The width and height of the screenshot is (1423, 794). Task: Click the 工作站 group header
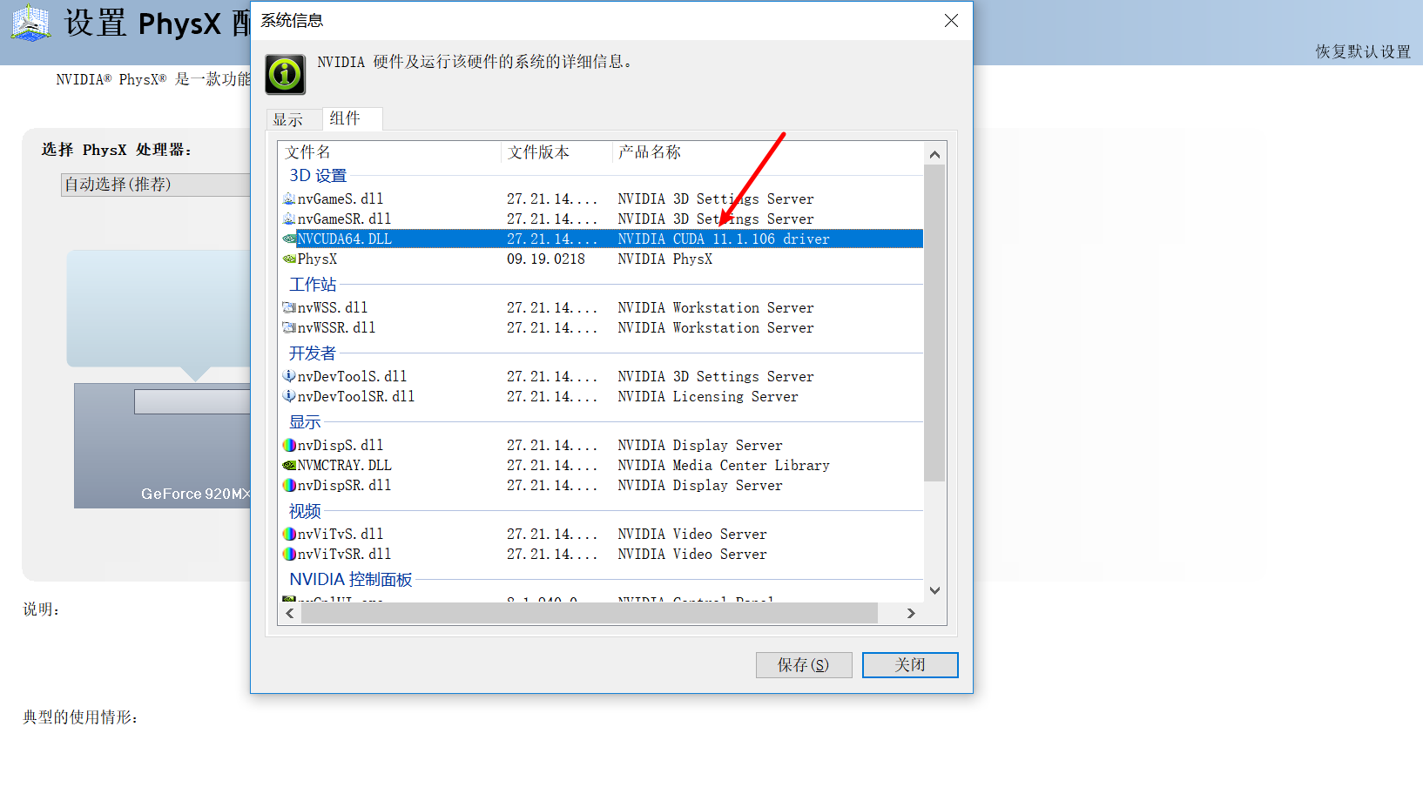tap(313, 285)
